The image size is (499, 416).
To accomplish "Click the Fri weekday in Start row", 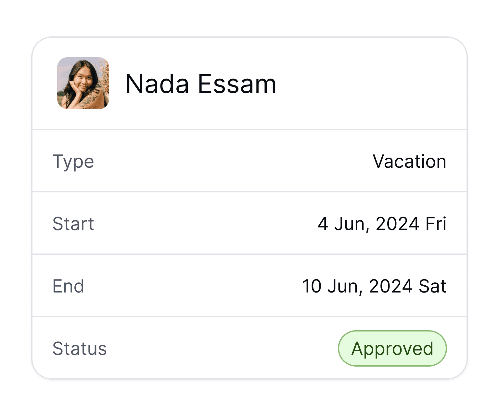I will point(436,224).
